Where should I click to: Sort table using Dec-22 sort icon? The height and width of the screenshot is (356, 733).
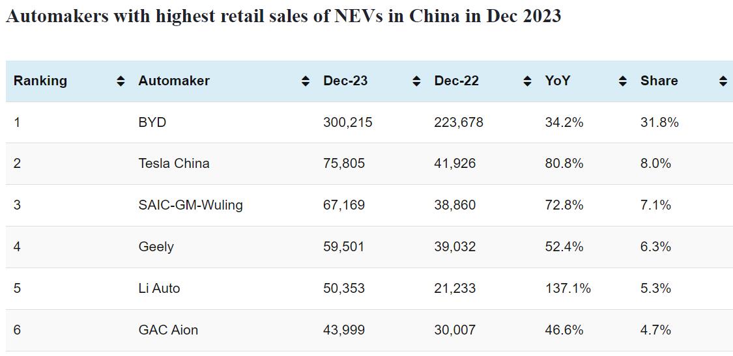527,81
